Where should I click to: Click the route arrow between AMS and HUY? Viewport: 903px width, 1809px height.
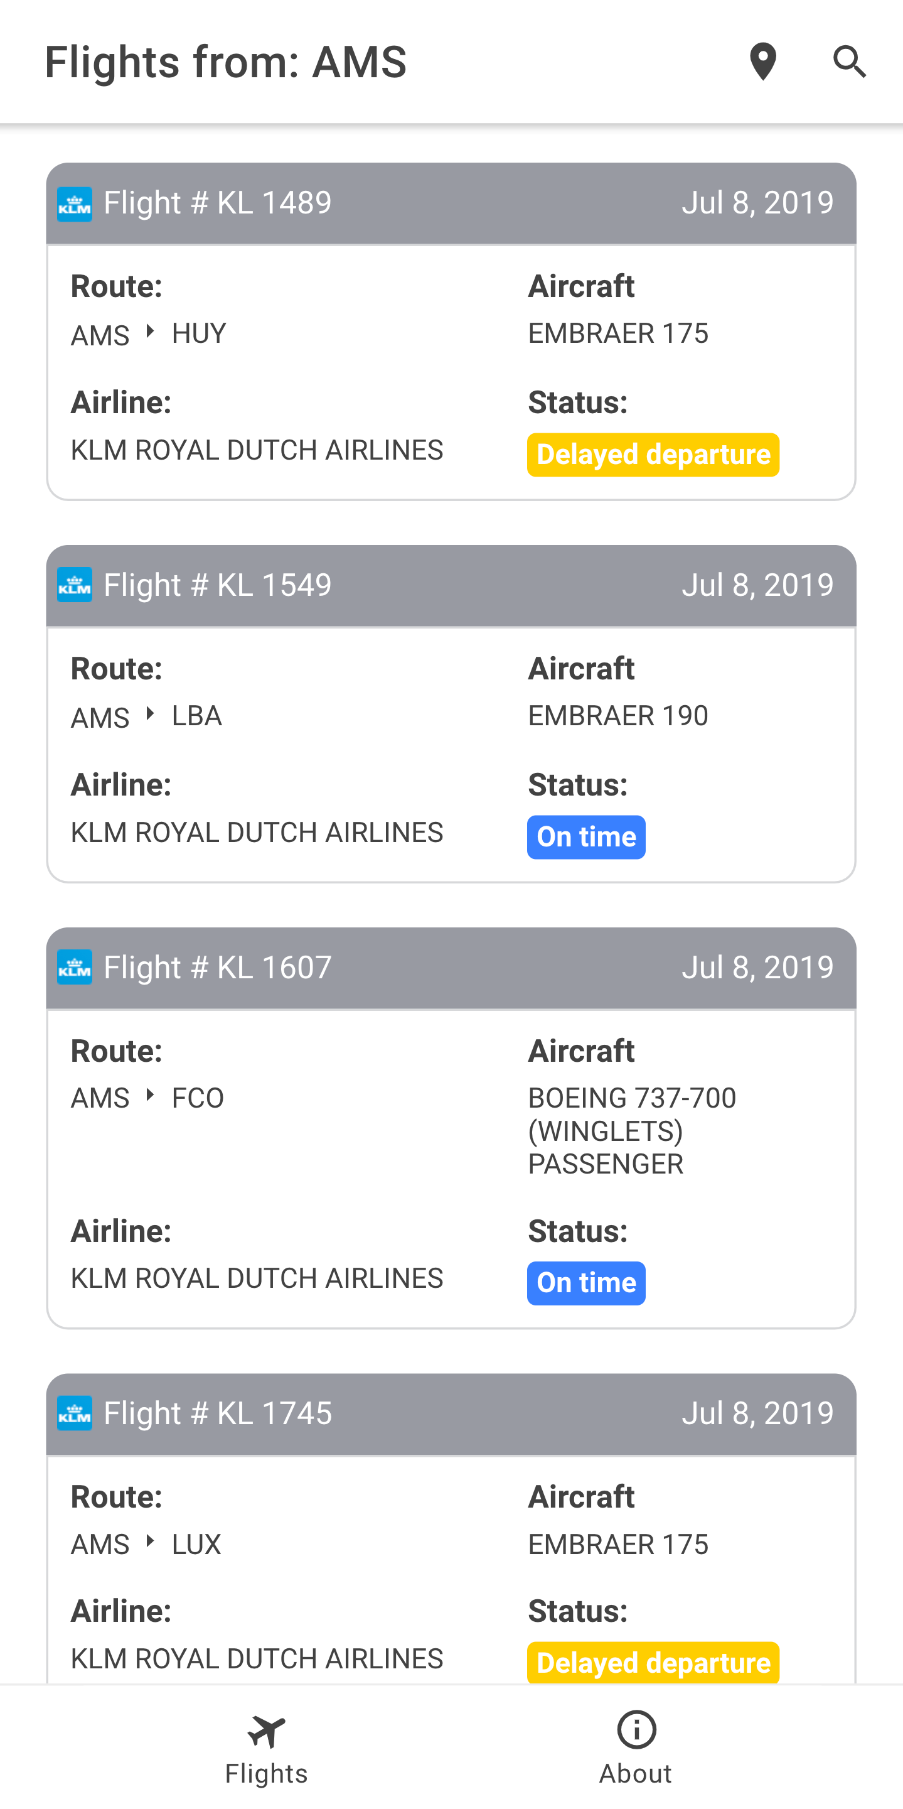[149, 331]
